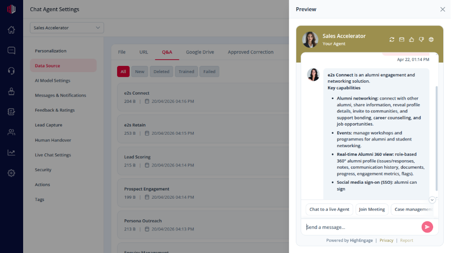The image size is (451, 253).
Task: Open the Home icon in left sidebar
Action: coord(11,30)
